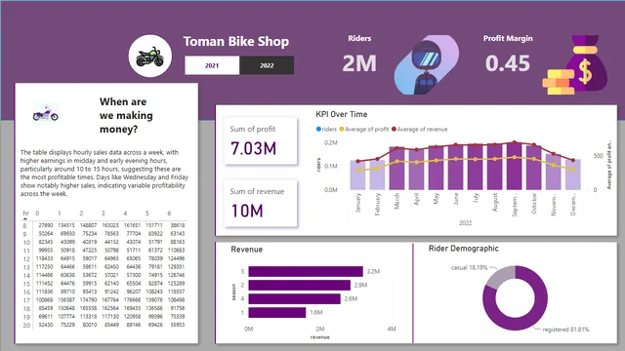Select the July bar in KPI chart

[x=476, y=167]
